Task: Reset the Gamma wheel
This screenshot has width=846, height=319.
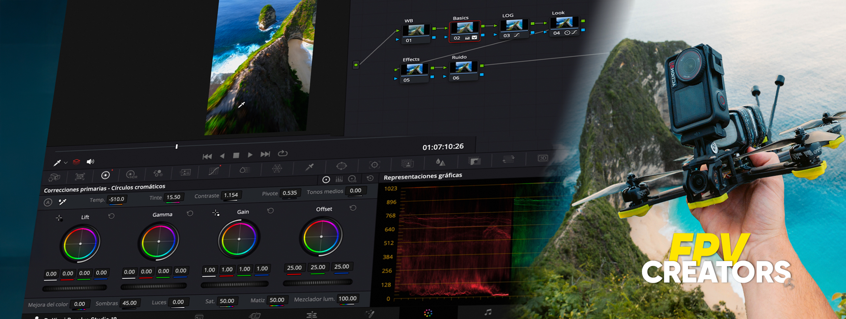Action: [x=190, y=213]
